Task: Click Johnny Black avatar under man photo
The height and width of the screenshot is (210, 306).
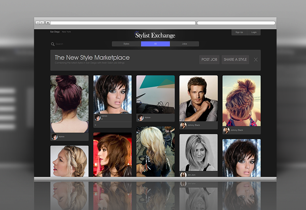Action: point(184,125)
